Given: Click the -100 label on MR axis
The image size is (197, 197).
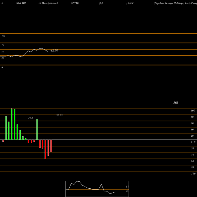Looking at the screenshot, I should tap(193, 174).
